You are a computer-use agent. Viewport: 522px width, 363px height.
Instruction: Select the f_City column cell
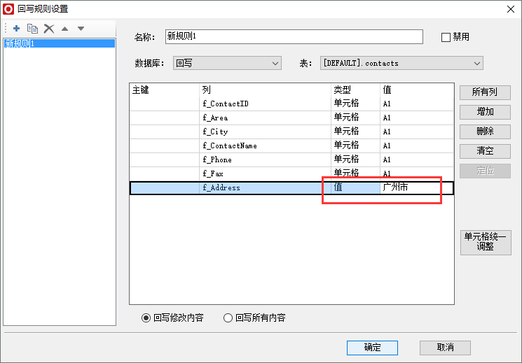coord(265,131)
